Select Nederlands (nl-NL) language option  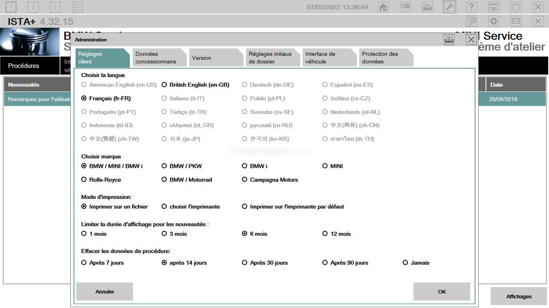click(351, 112)
